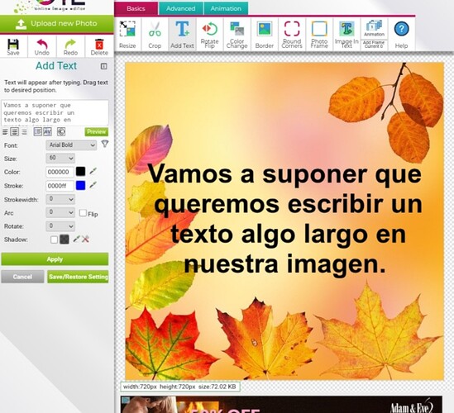Remove shadow with the red X icon

85,240
